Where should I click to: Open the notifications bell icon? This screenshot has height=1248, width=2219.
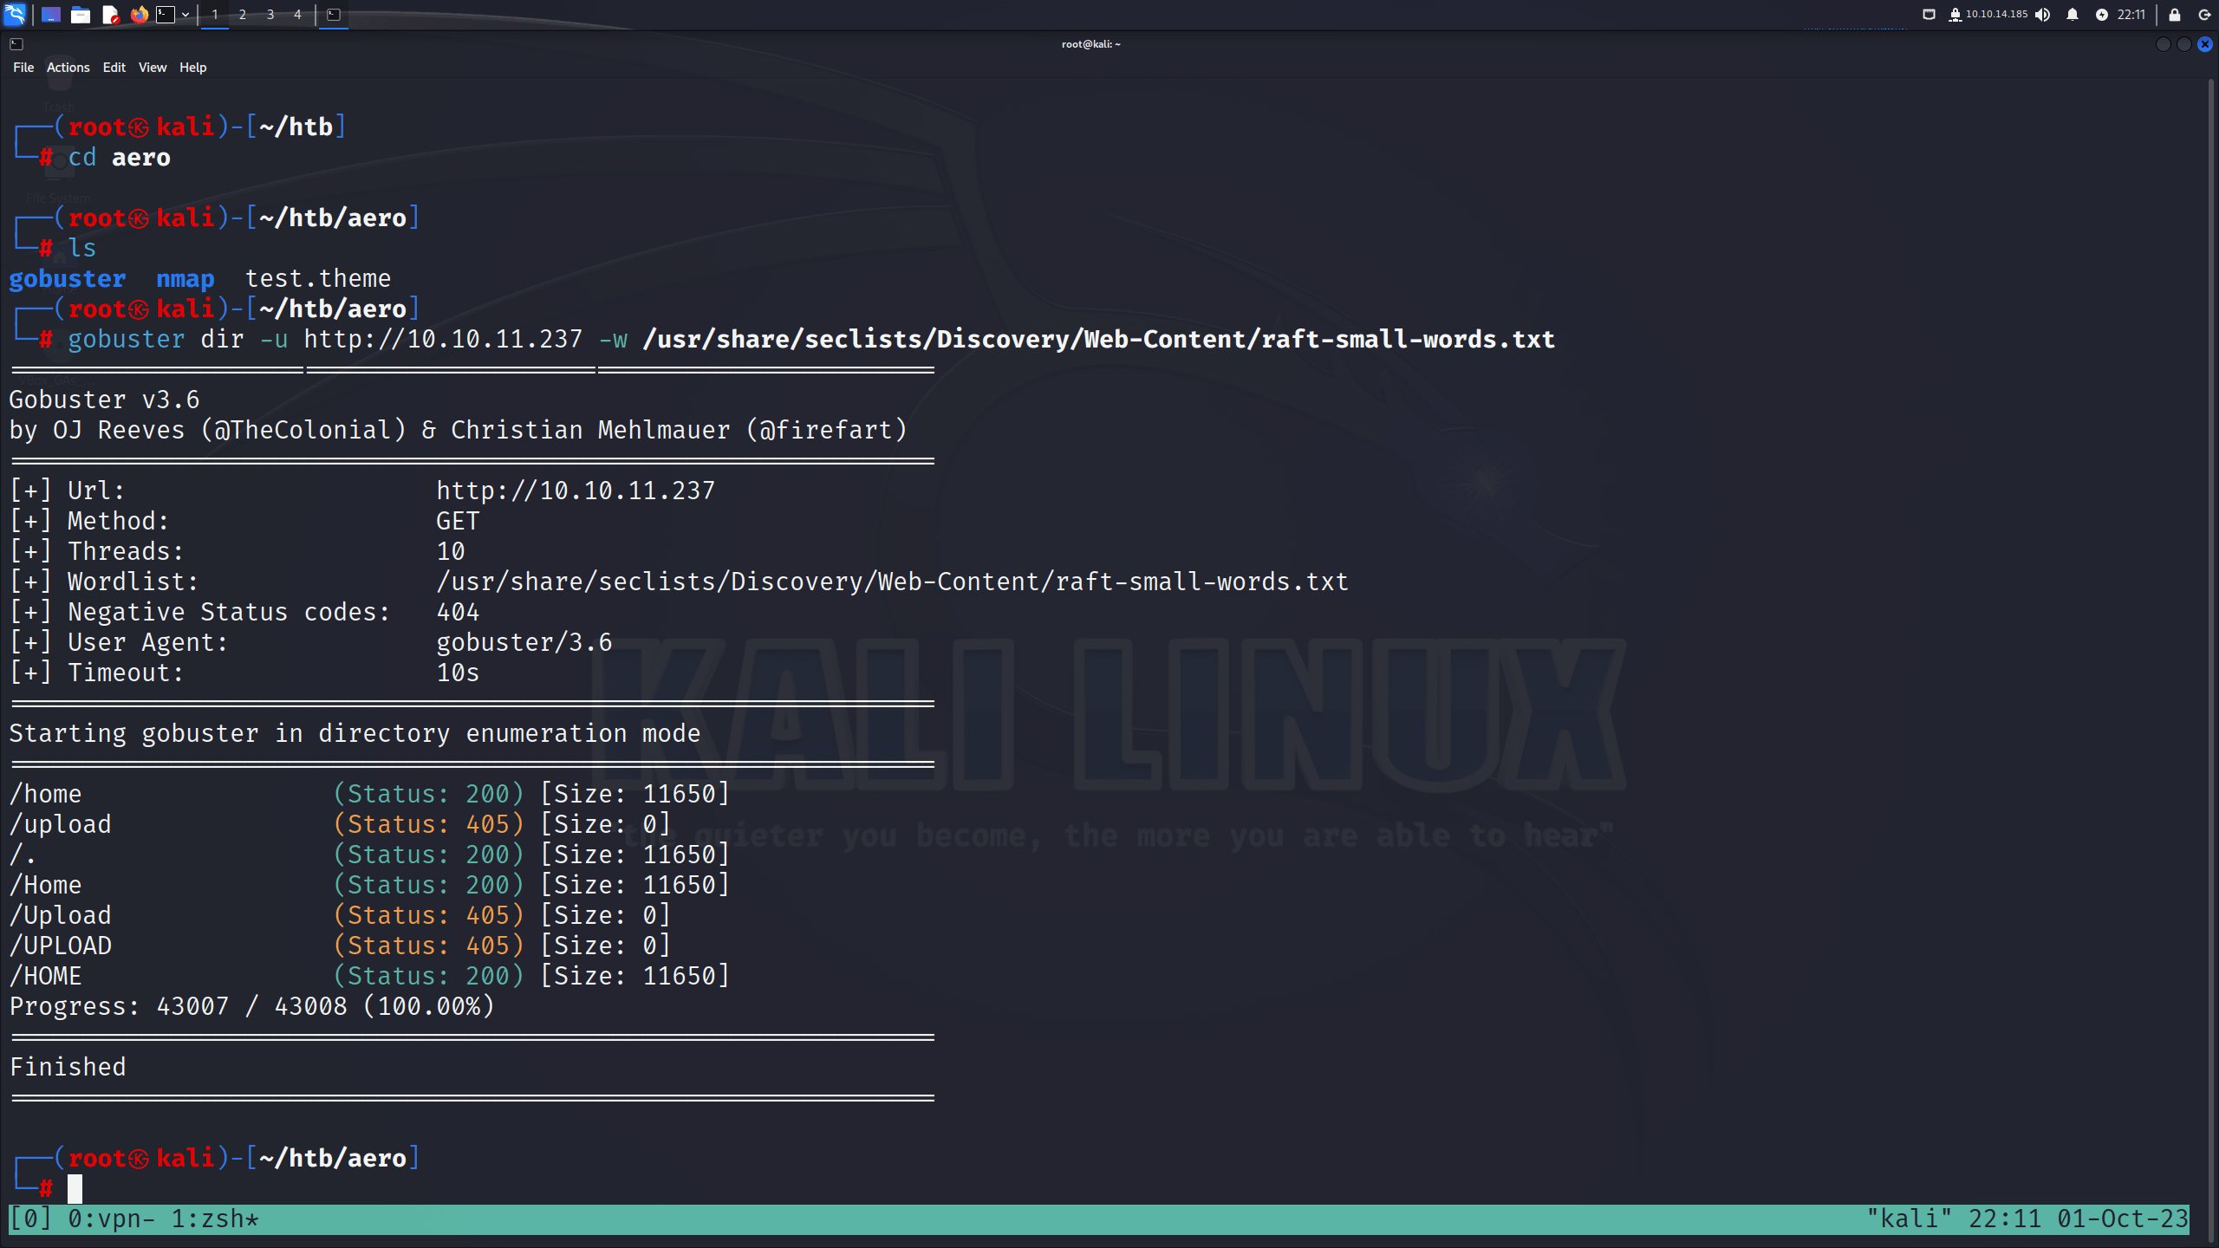[x=2073, y=14]
